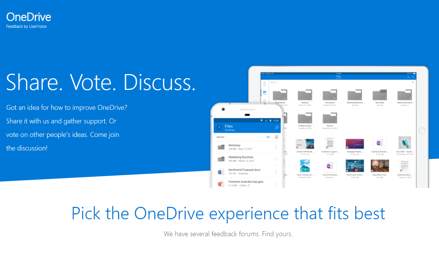Switch to grid view icon on the phone
This screenshot has height=255, width=439.
point(276,137)
